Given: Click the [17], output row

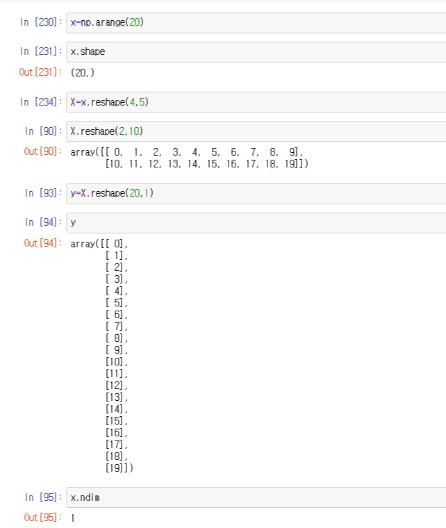Looking at the screenshot, I should [x=117, y=445].
